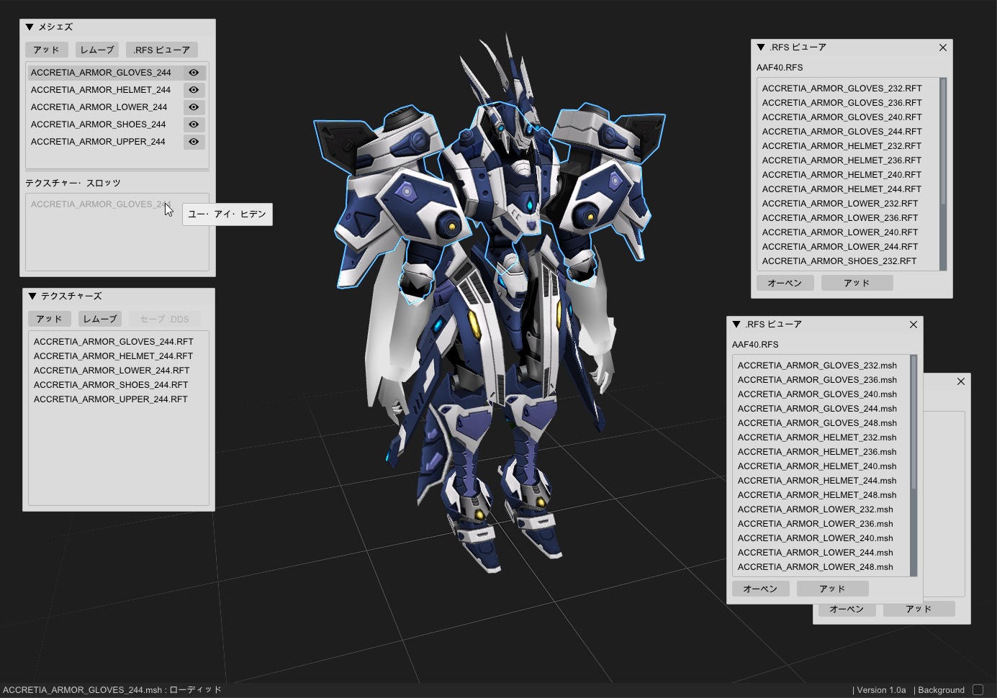Select ACCRETIA_ARMOR_GLOVES_244 in mesh list
997x698 pixels.
click(104, 73)
